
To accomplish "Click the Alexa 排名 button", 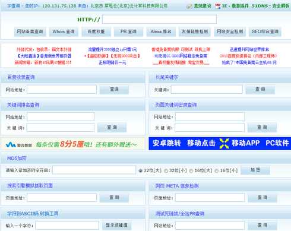I will [x=161, y=31].
